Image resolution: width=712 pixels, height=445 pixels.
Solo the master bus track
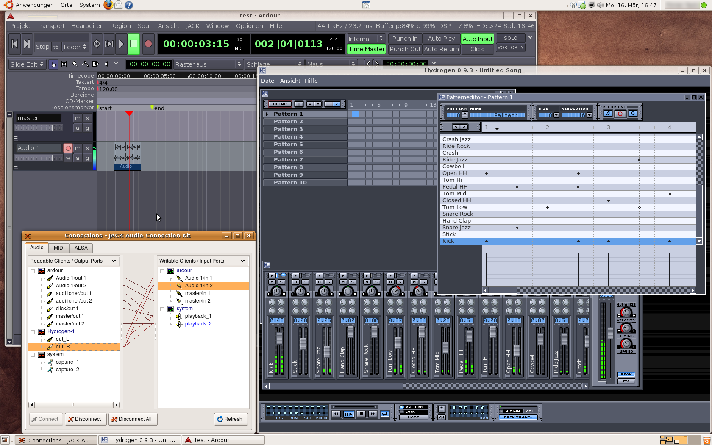click(87, 118)
